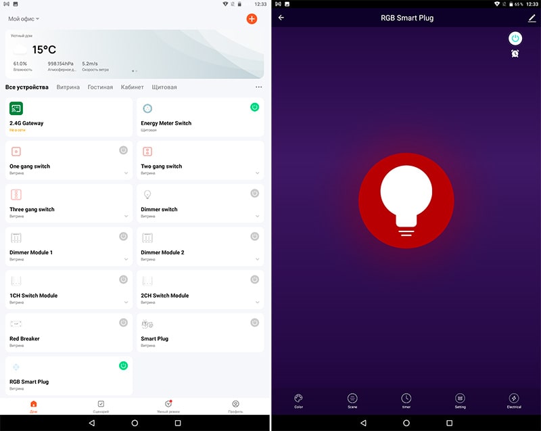541x431 pixels.
Task: Expand the One gang switch card chevron
Action: 126,173
